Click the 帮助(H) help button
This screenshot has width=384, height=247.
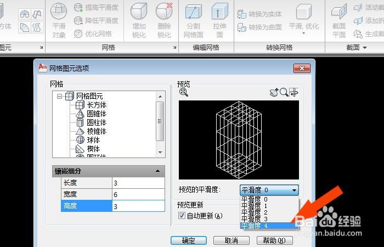[x=274, y=240]
